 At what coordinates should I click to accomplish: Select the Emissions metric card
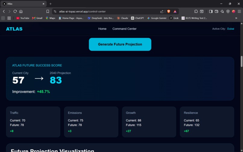point(91,122)
